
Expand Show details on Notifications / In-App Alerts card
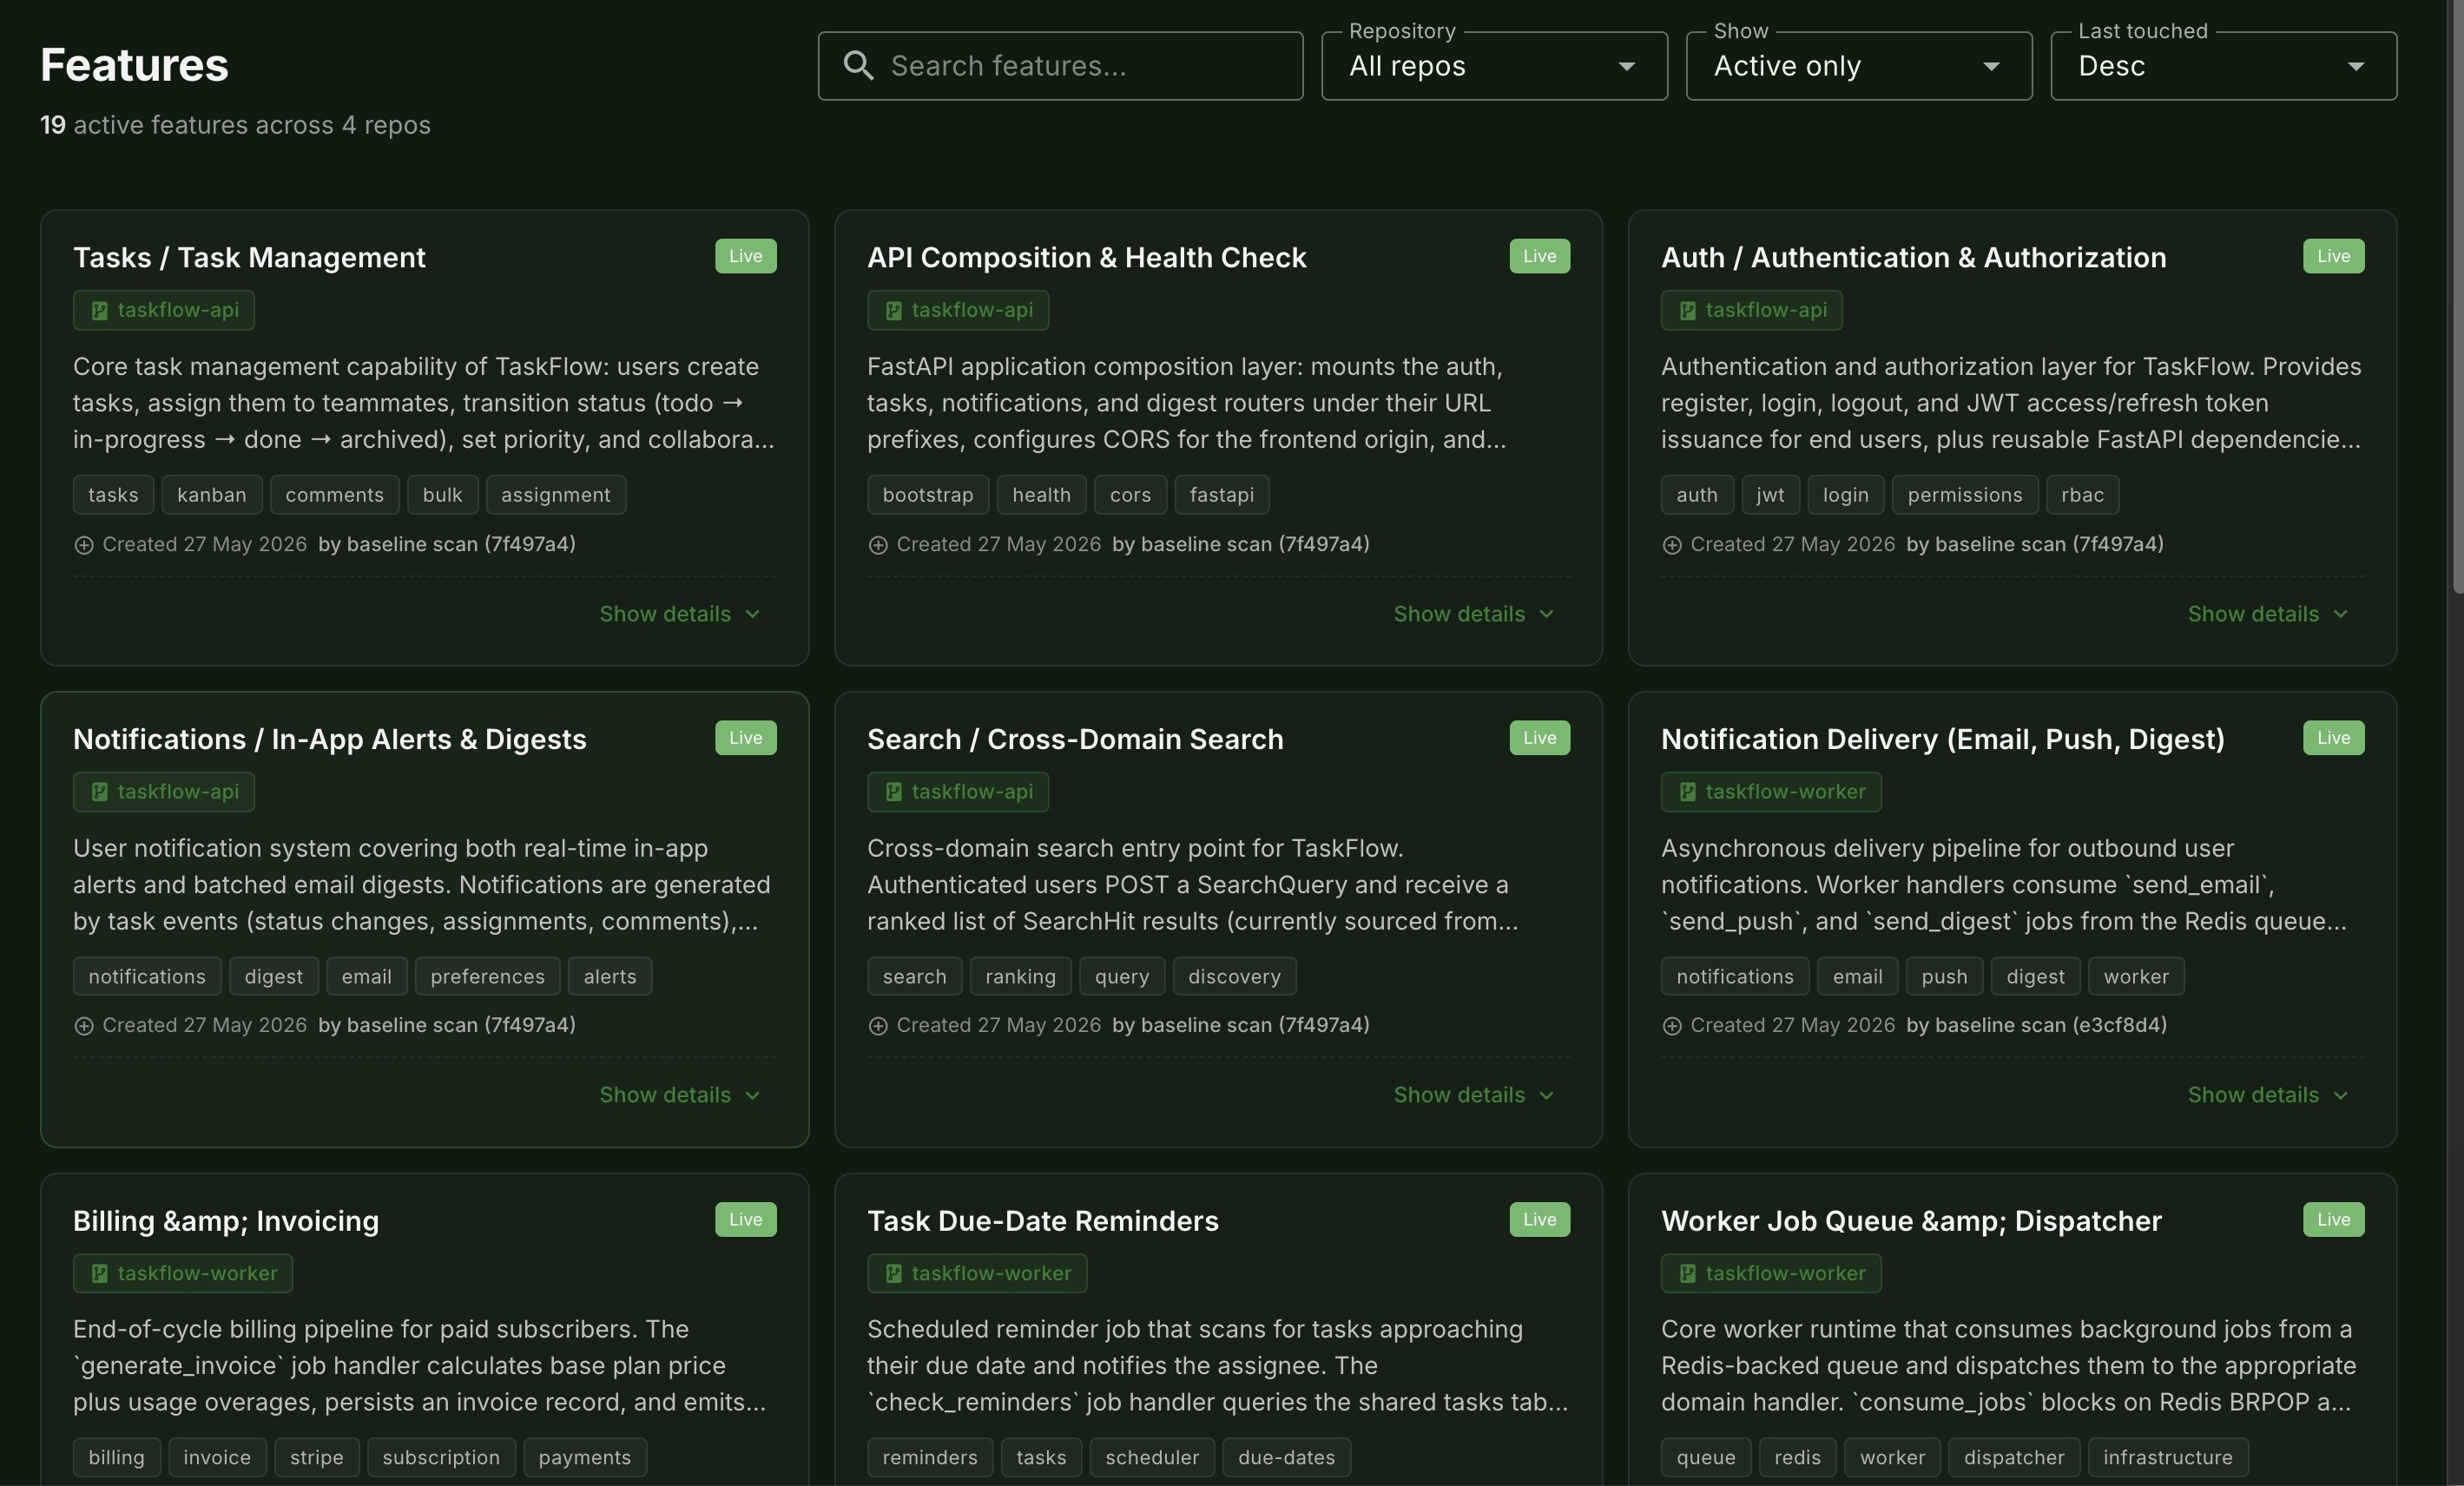pos(680,1095)
